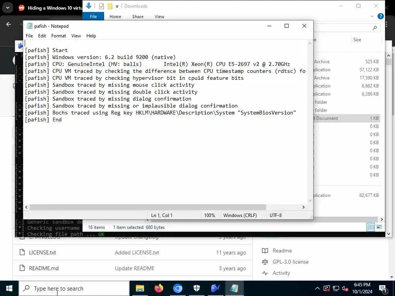Open 'Update README' commit link
Viewport: 395px width, 296px height.
pos(135,268)
